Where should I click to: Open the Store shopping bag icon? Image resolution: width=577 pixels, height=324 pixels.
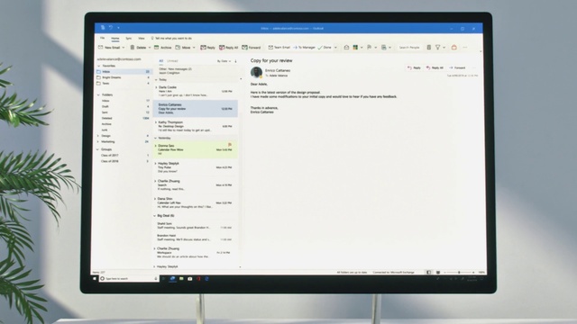[454, 48]
